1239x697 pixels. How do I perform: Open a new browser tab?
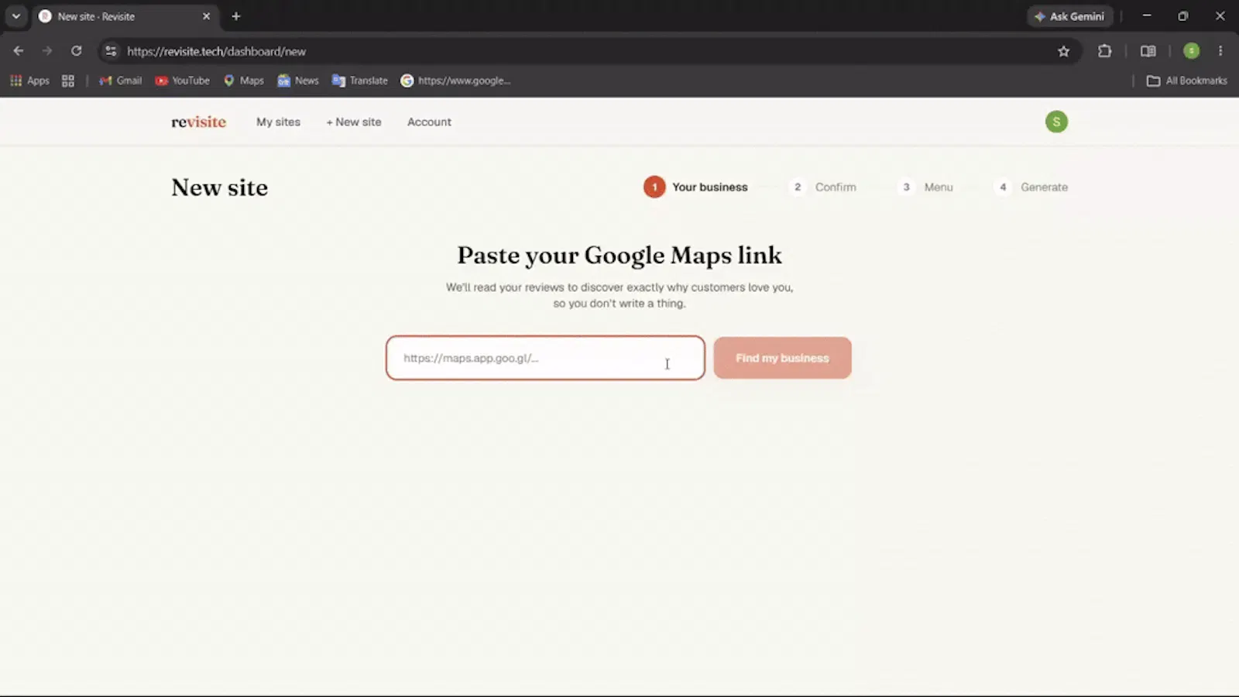[x=236, y=16]
